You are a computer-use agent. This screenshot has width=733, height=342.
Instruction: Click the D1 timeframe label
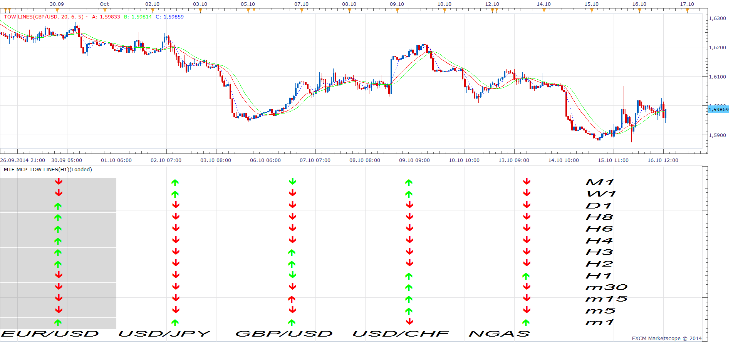599,206
